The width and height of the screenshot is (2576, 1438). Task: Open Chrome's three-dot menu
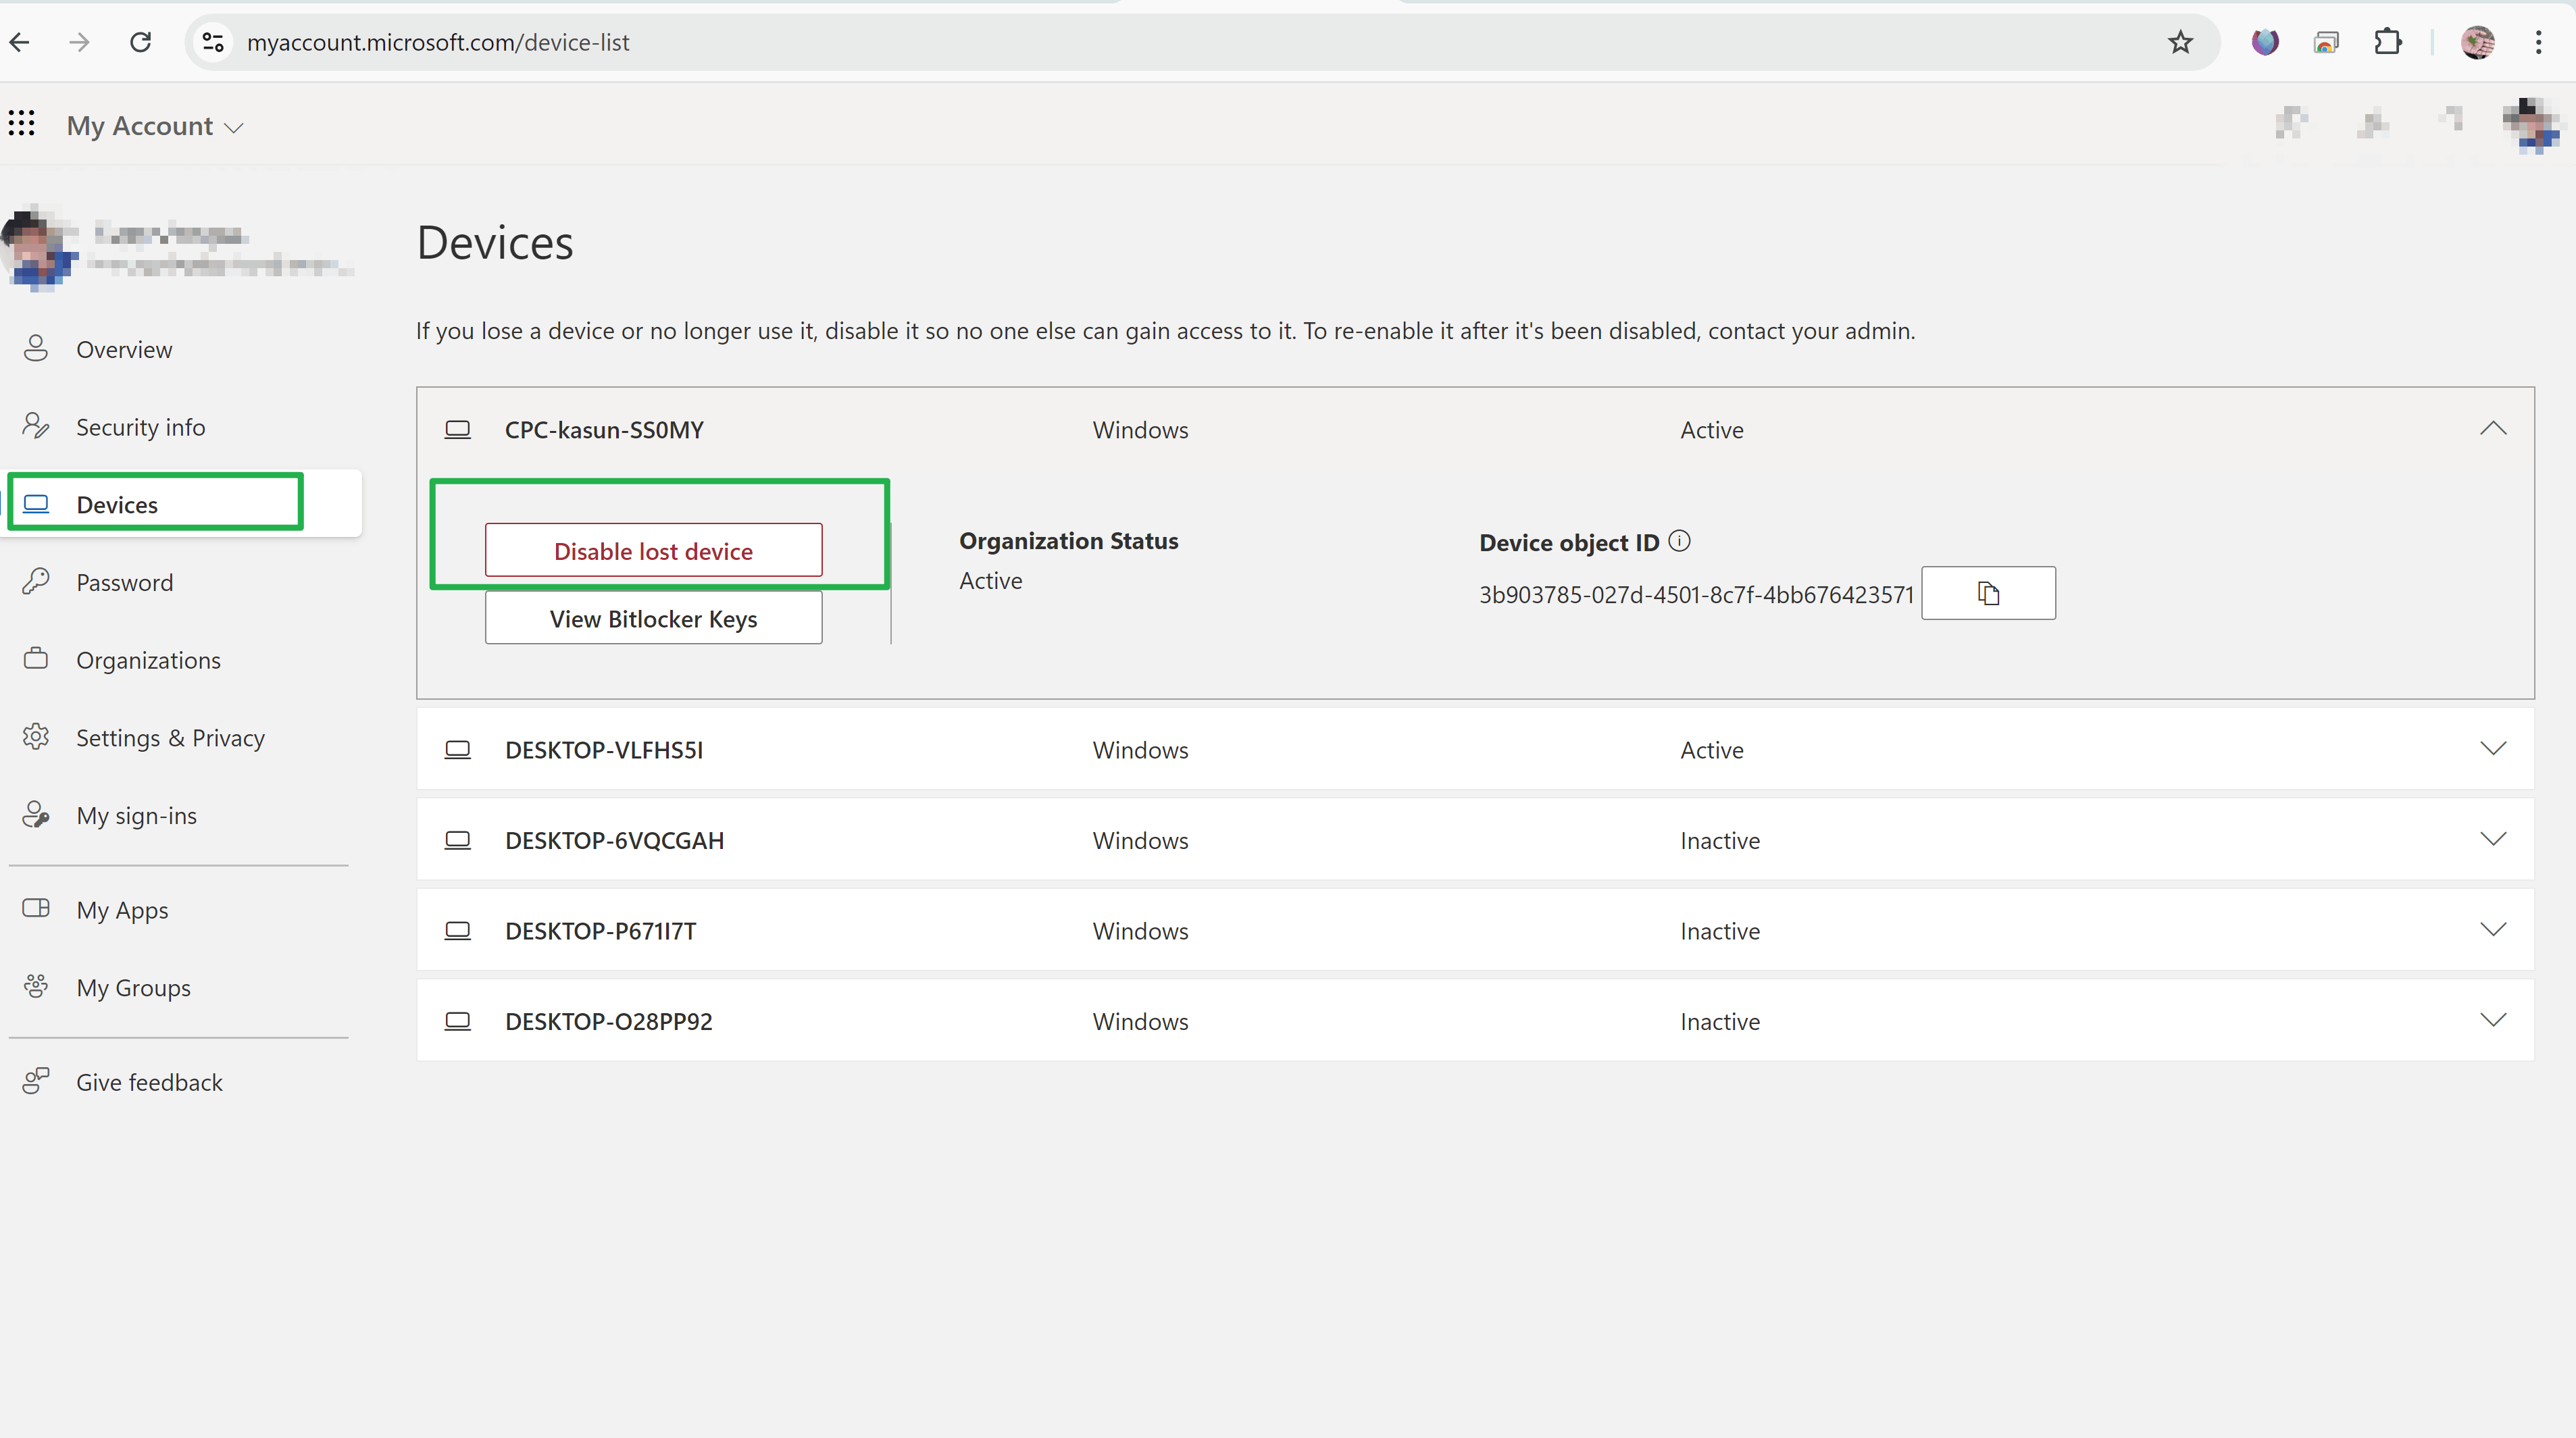pos(2538,42)
